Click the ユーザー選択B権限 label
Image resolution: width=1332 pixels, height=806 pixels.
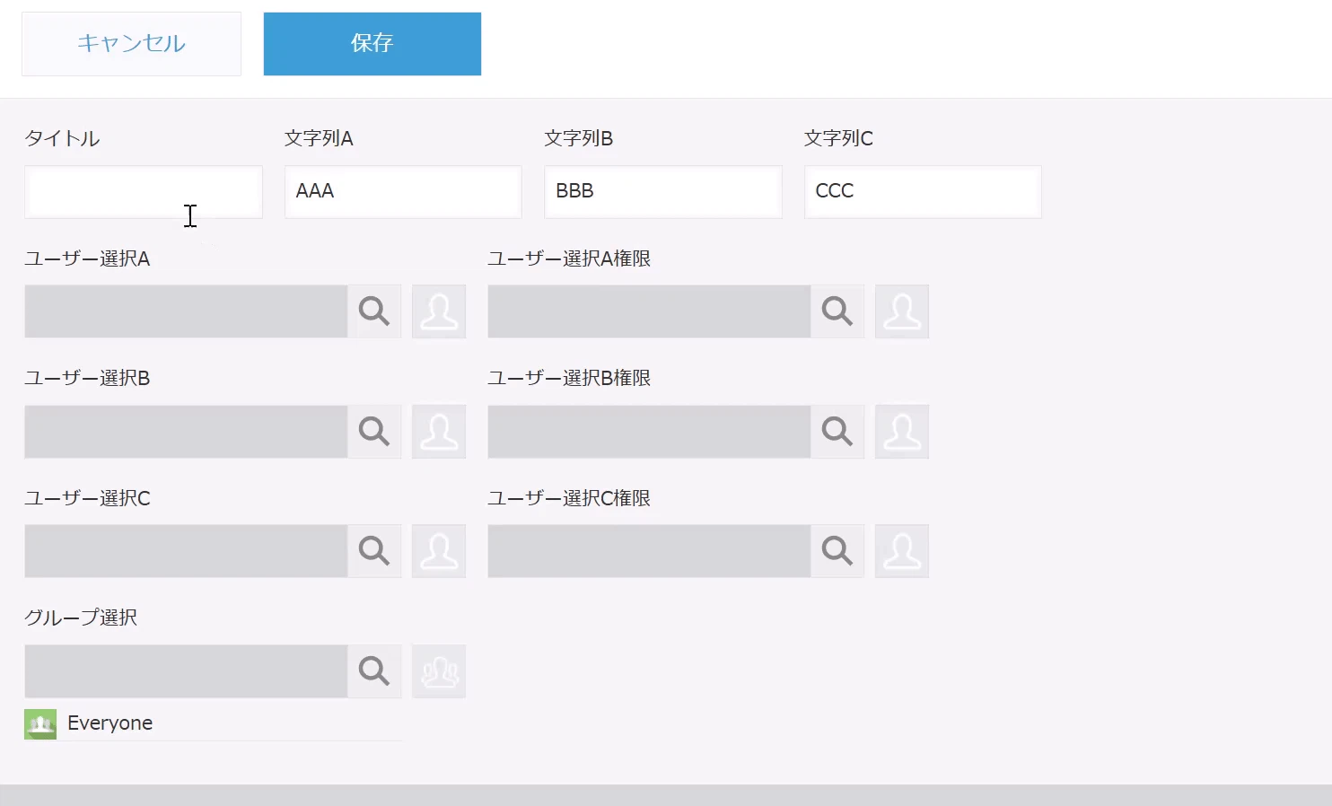pyautogui.click(x=569, y=378)
